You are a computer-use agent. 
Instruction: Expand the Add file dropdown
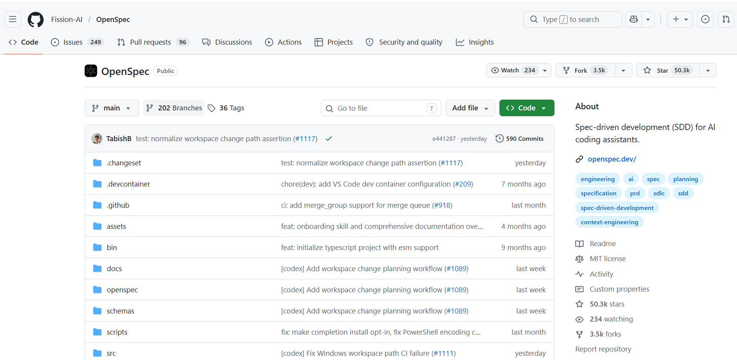coord(470,108)
